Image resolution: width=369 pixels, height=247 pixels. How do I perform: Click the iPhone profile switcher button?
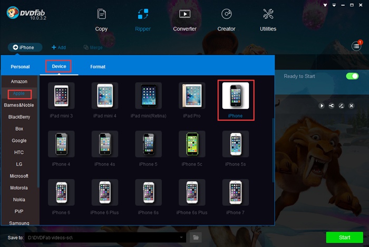[25, 47]
